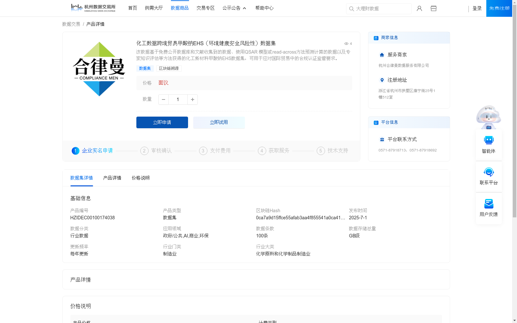517x323 pixels.
Task: Click the 免费注册 button
Action: pos(499,8)
